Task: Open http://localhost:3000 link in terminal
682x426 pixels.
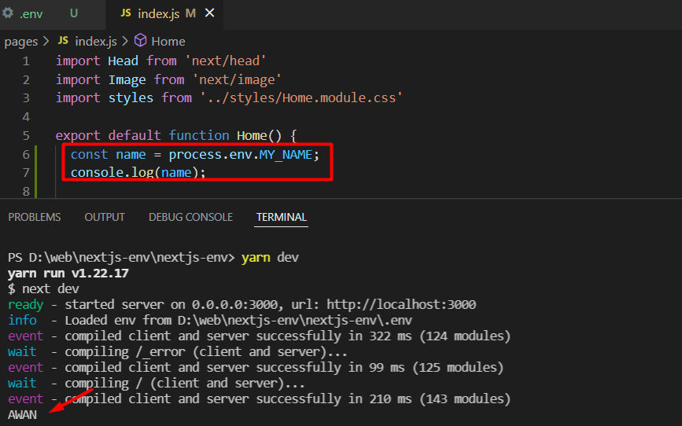Action: (x=401, y=304)
